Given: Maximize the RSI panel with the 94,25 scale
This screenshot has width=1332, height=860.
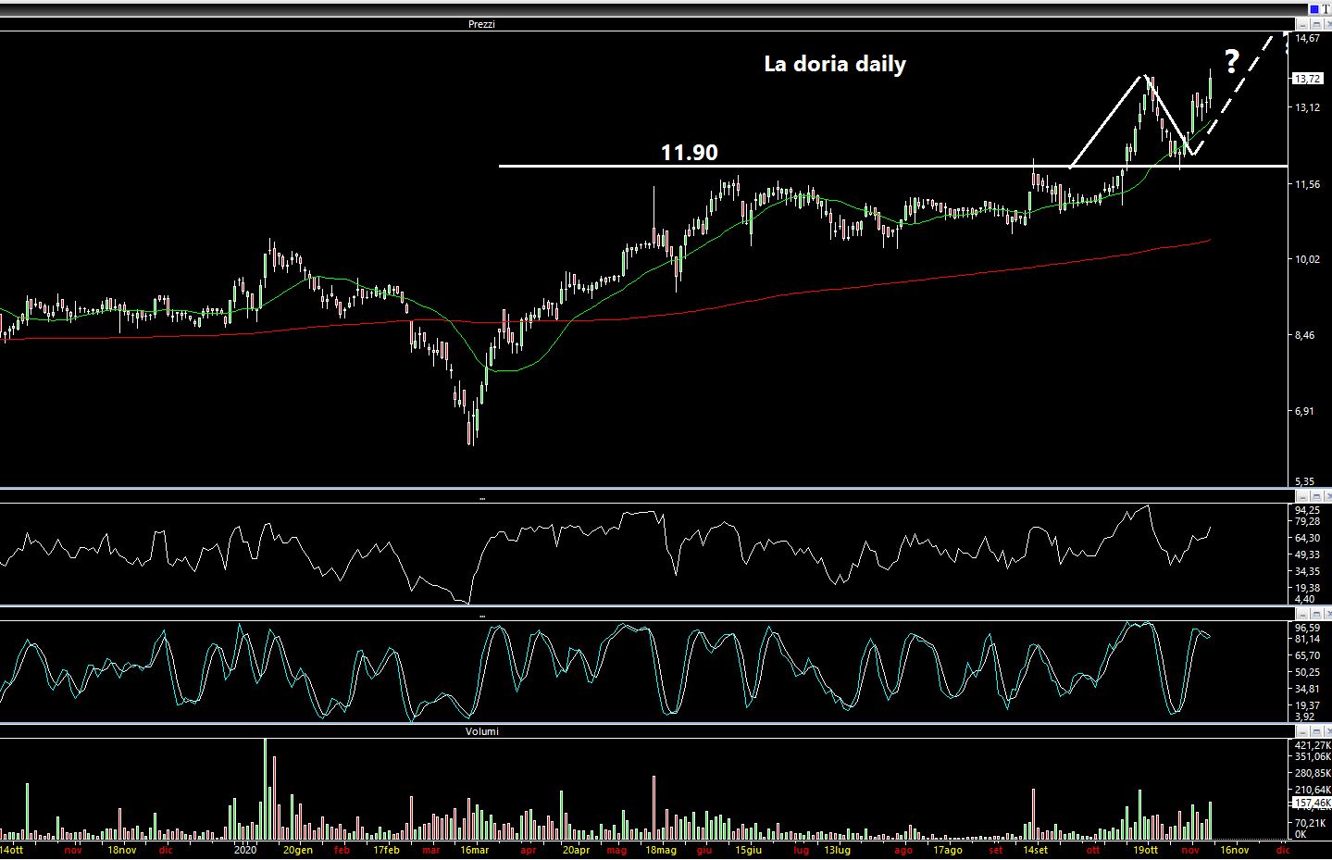Looking at the screenshot, I should tap(1314, 497).
